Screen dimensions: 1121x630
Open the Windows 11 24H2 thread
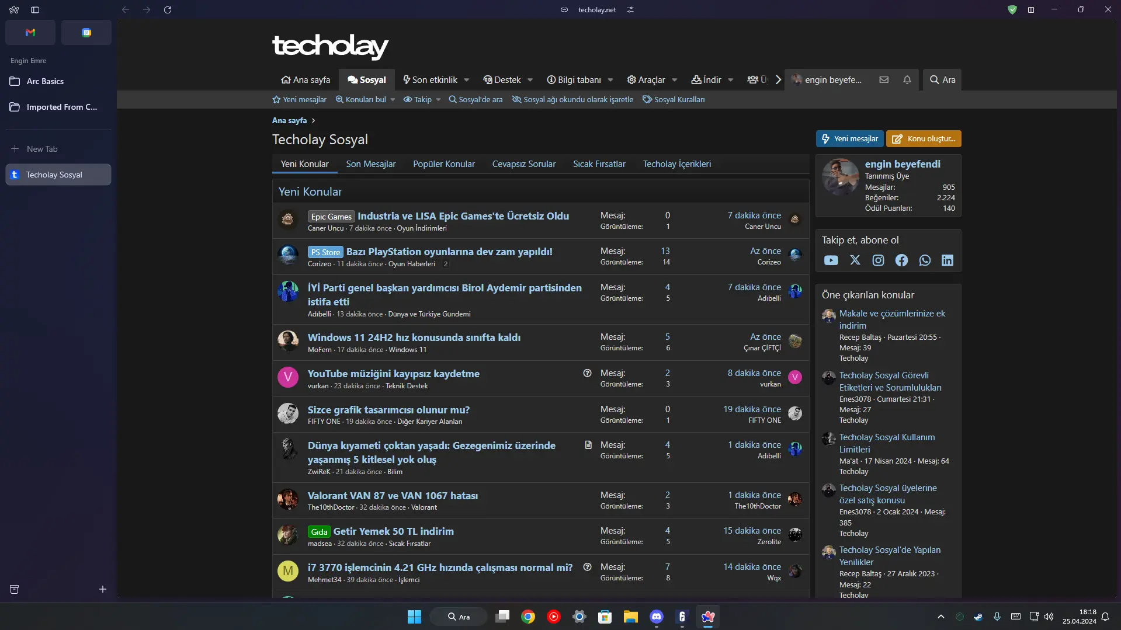click(414, 337)
